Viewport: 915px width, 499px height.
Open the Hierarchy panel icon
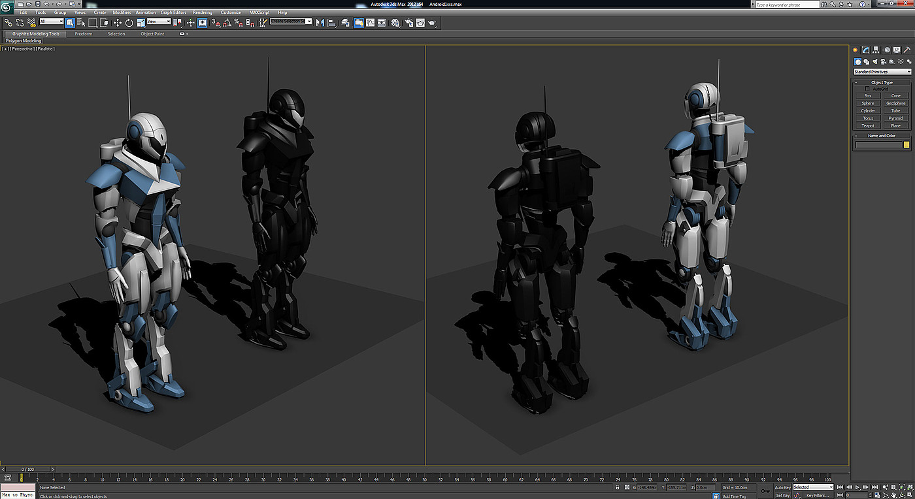tap(876, 50)
